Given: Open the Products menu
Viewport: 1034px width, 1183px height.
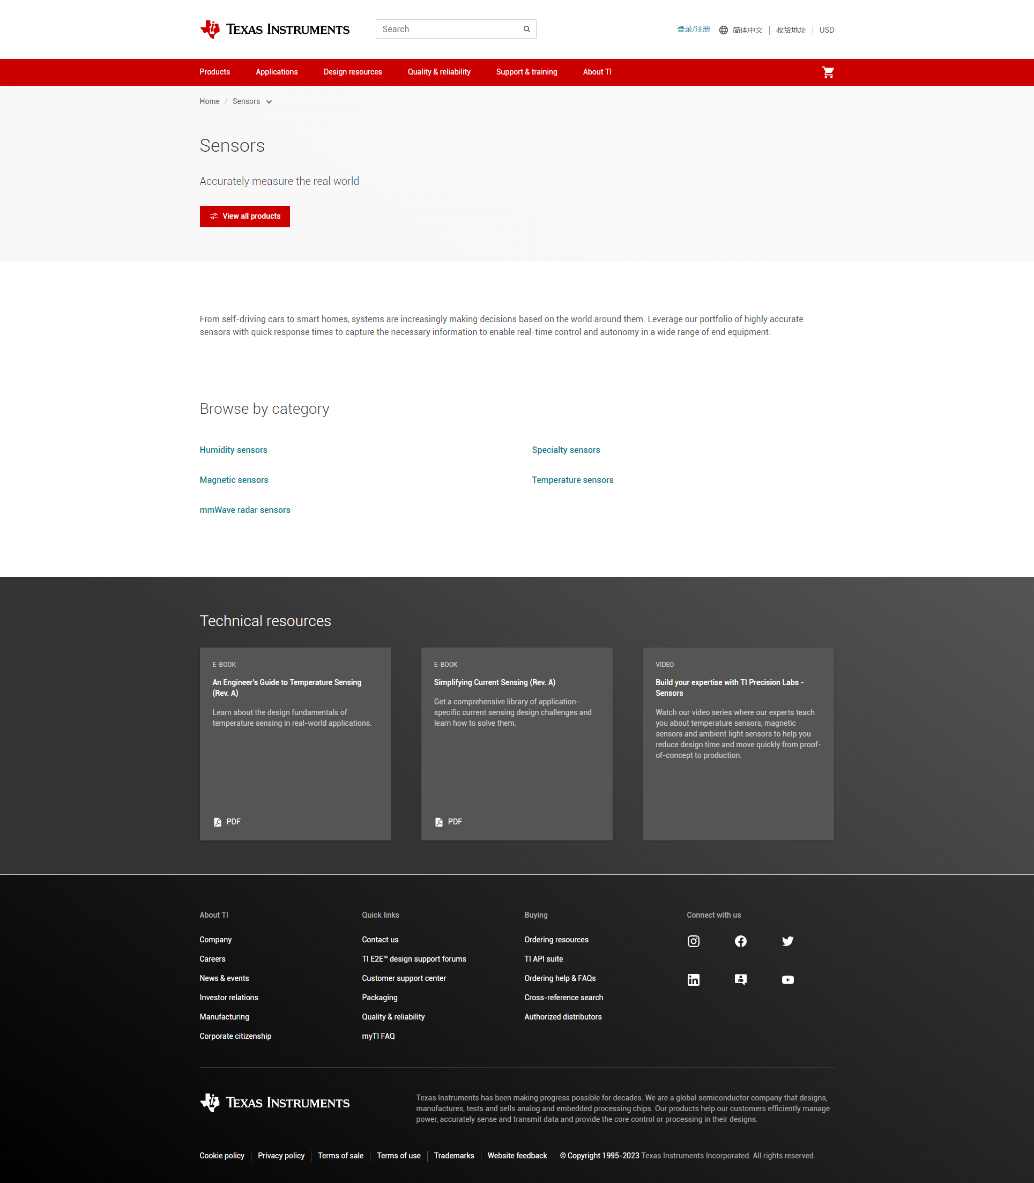Looking at the screenshot, I should (x=214, y=71).
